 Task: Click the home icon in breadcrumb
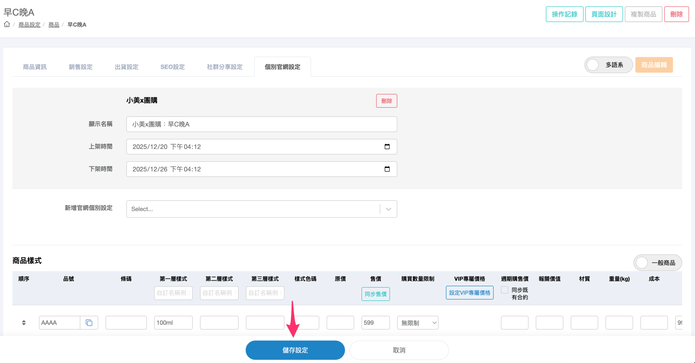[7, 24]
